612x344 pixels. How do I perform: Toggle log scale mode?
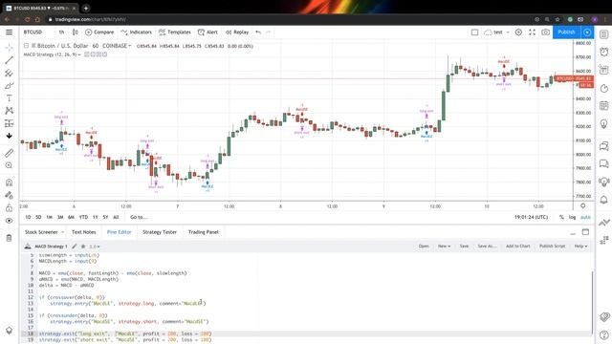click(572, 217)
